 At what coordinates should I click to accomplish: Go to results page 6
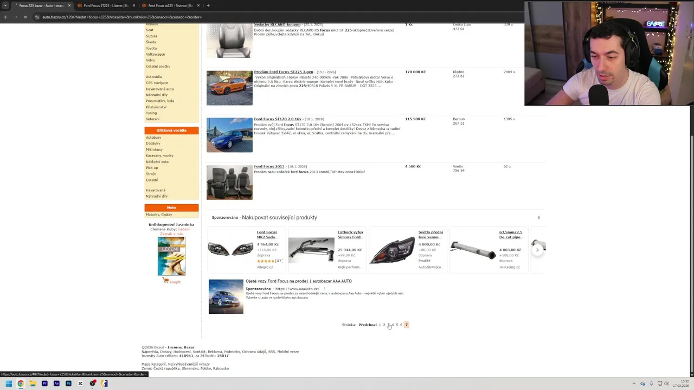tap(401, 325)
